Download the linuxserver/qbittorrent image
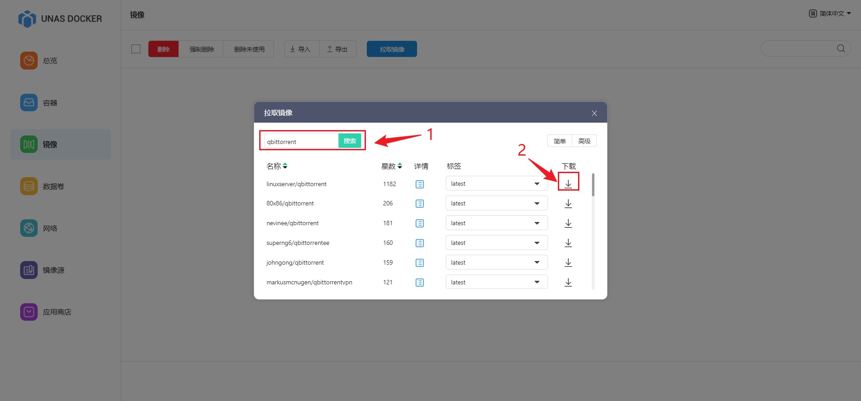The image size is (861, 401). pyautogui.click(x=568, y=184)
